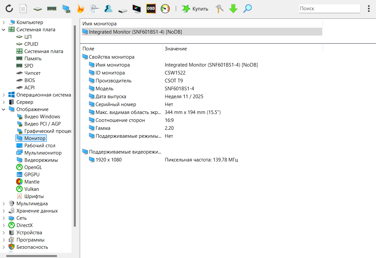Expand the DirectX tree node
The width and height of the screenshot is (376, 258).
(4, 225)
